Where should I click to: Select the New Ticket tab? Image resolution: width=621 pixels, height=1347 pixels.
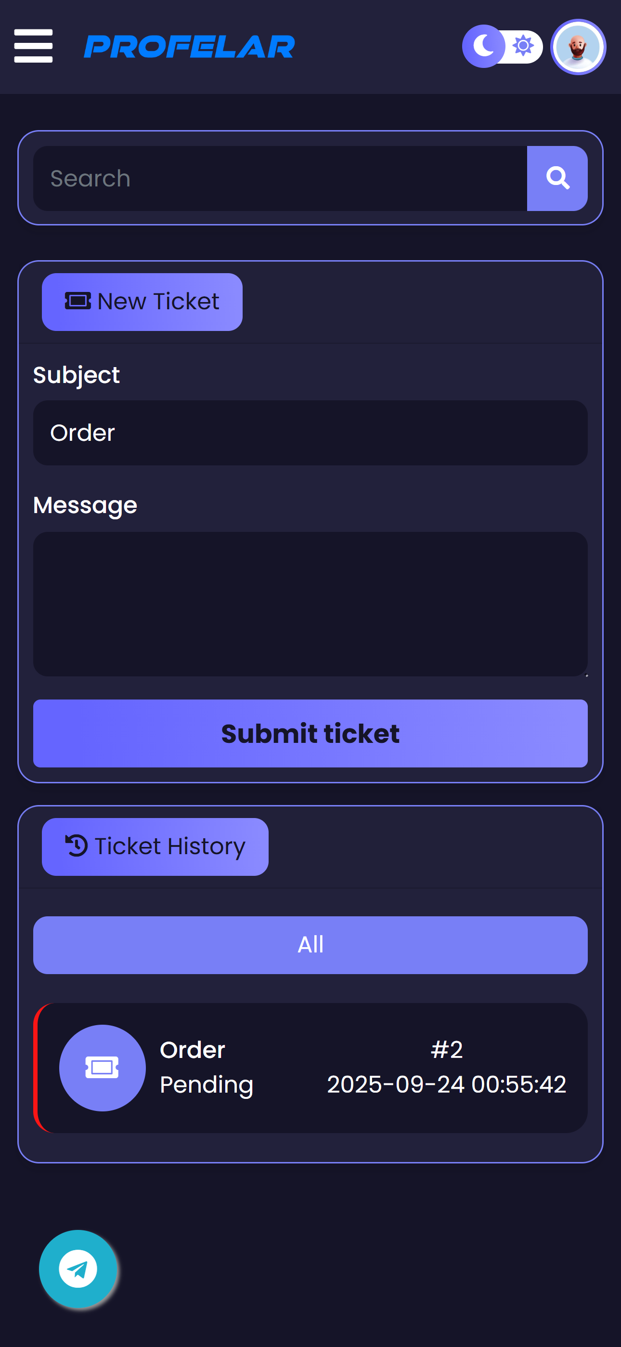(x=142, y=302)
